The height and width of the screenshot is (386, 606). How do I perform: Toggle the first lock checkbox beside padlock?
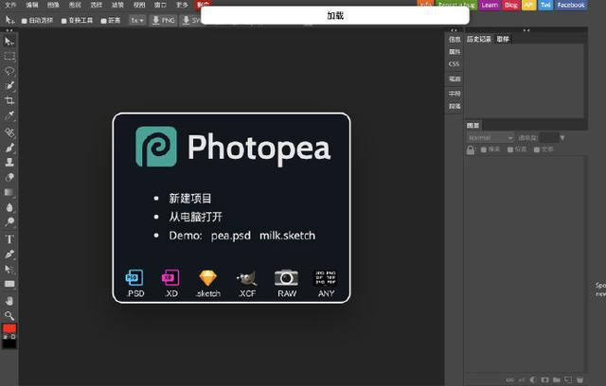click(x=484, y=149)
